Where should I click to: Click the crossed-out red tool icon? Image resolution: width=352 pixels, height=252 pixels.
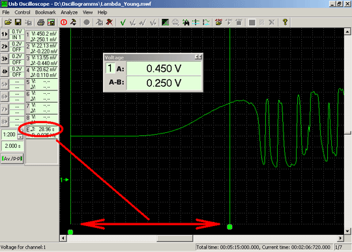pos(110,22)
